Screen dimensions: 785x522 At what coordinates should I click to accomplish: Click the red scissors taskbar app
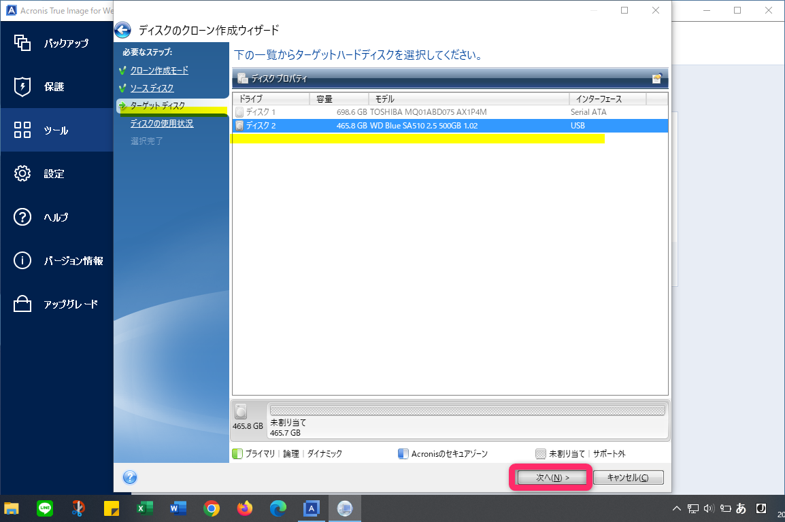click(x=78, y=508)
